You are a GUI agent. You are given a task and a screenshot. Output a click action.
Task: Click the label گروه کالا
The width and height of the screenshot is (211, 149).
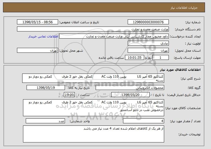194,88
